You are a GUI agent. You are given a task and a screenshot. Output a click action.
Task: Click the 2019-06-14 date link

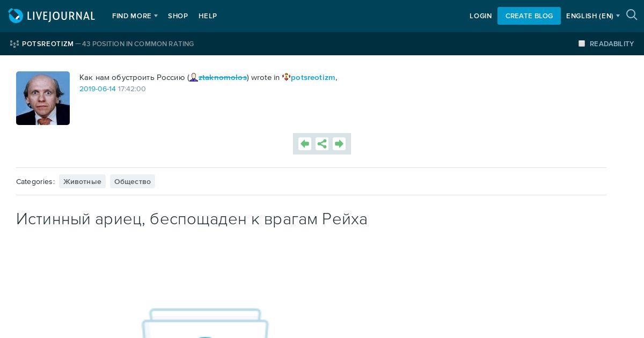coord(98,89)
